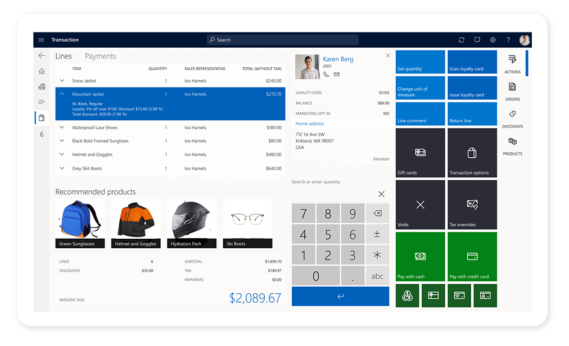Viewport: 569px width, 346px height.
Task: Close the Karen Berg customer card
Action: click(387, 56)
